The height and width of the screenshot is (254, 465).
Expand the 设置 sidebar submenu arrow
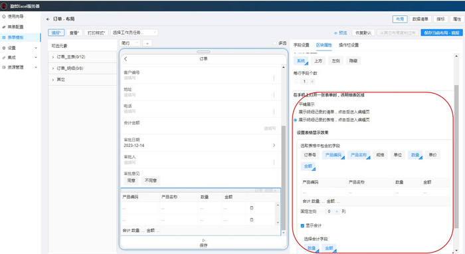36,48
